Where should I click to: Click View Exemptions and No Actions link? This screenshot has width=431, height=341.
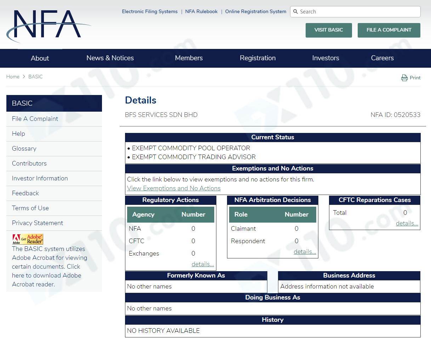click(174, 189)
